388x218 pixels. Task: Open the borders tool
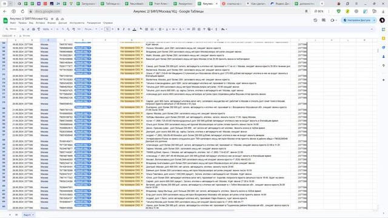tap(147, 29)
